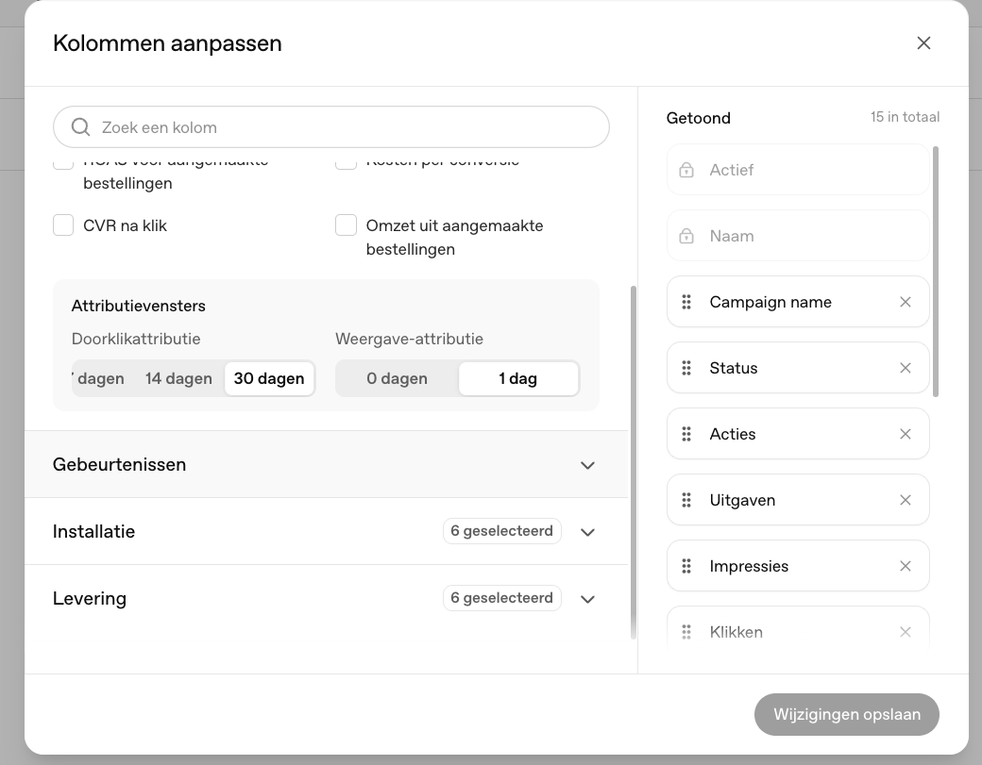Remove the Uitgaven column
This screenshot has width=982, height=765.
(x=905, y=500)
